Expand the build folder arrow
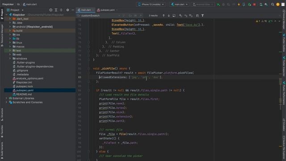This screenshot has height=161, width=286. (x=10, y=31)
